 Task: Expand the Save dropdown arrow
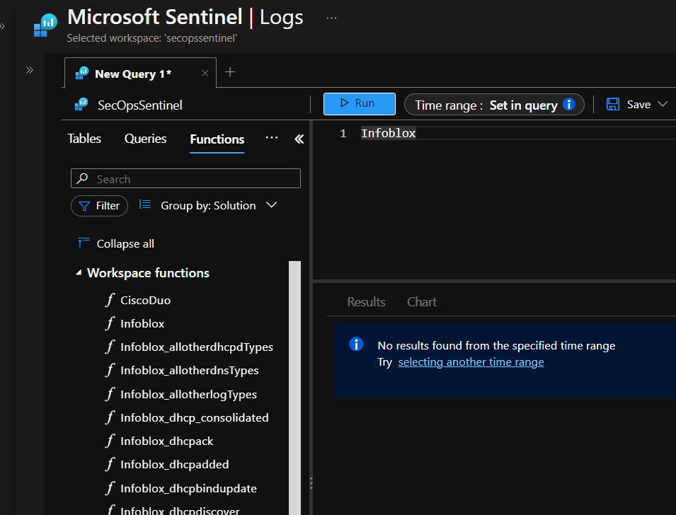[x=663, y=104]
